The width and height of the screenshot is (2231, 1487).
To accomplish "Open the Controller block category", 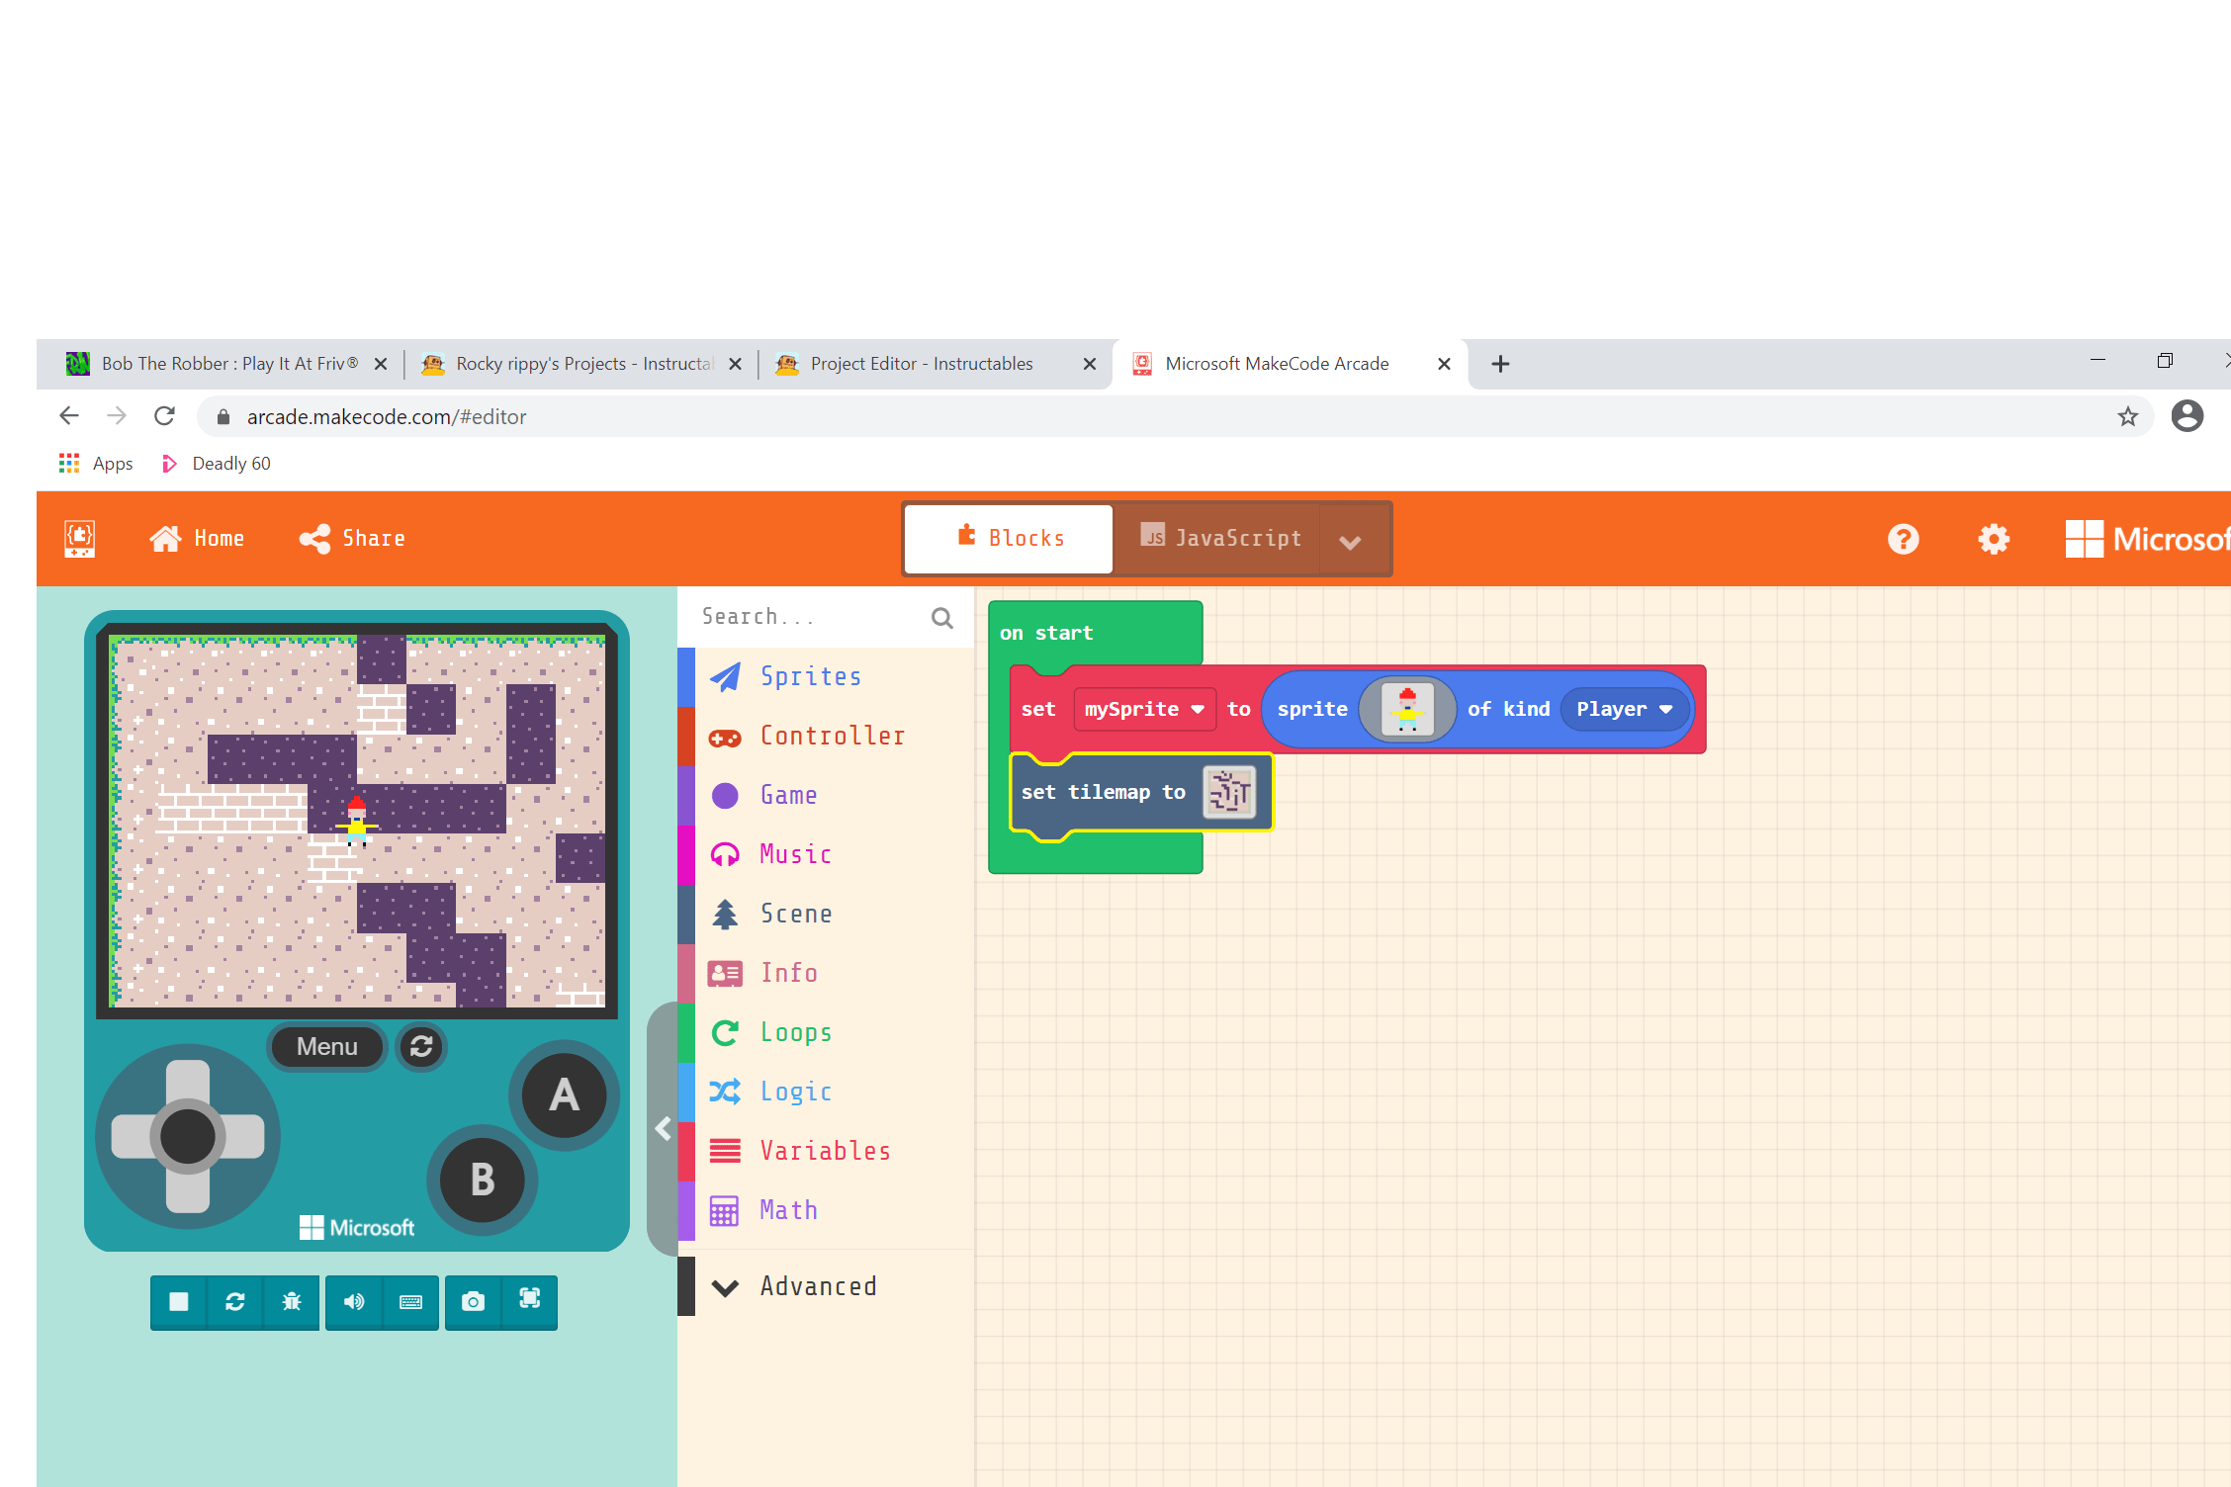I will (832, 736).
